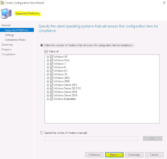167x159 pixels.
Task: Go to the General wizard step
Action: [6, 25]
